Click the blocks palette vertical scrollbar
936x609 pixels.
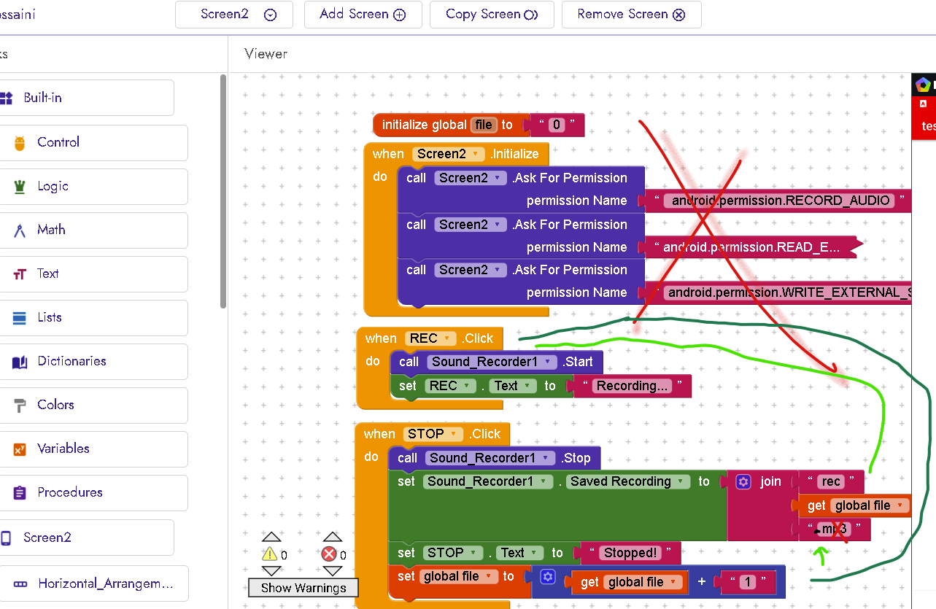223,190
